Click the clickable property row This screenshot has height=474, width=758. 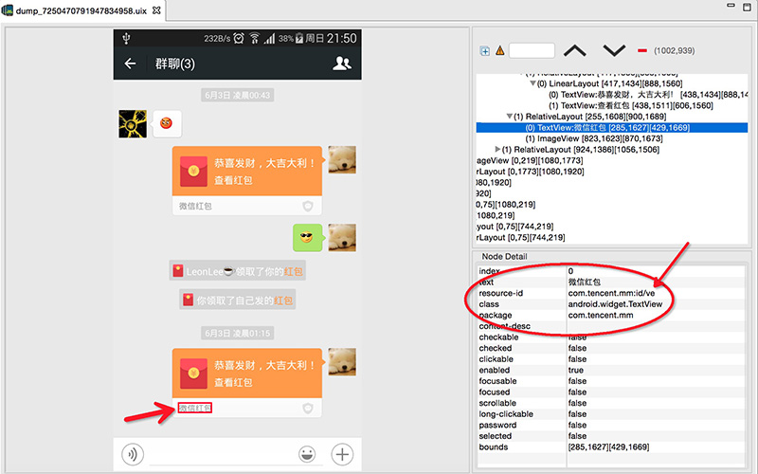coord(611,359)
